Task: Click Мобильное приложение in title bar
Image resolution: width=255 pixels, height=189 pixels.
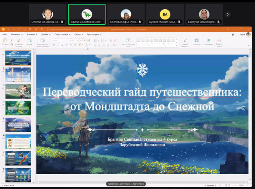Action: click(59, 29)
